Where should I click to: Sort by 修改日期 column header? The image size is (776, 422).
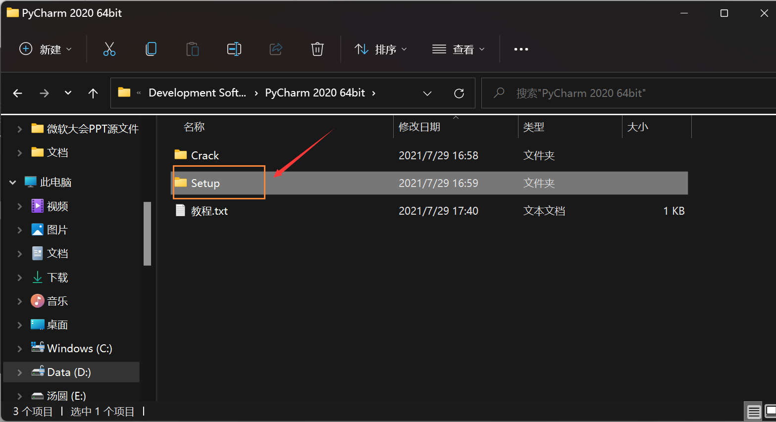click(x=419, y=127)
